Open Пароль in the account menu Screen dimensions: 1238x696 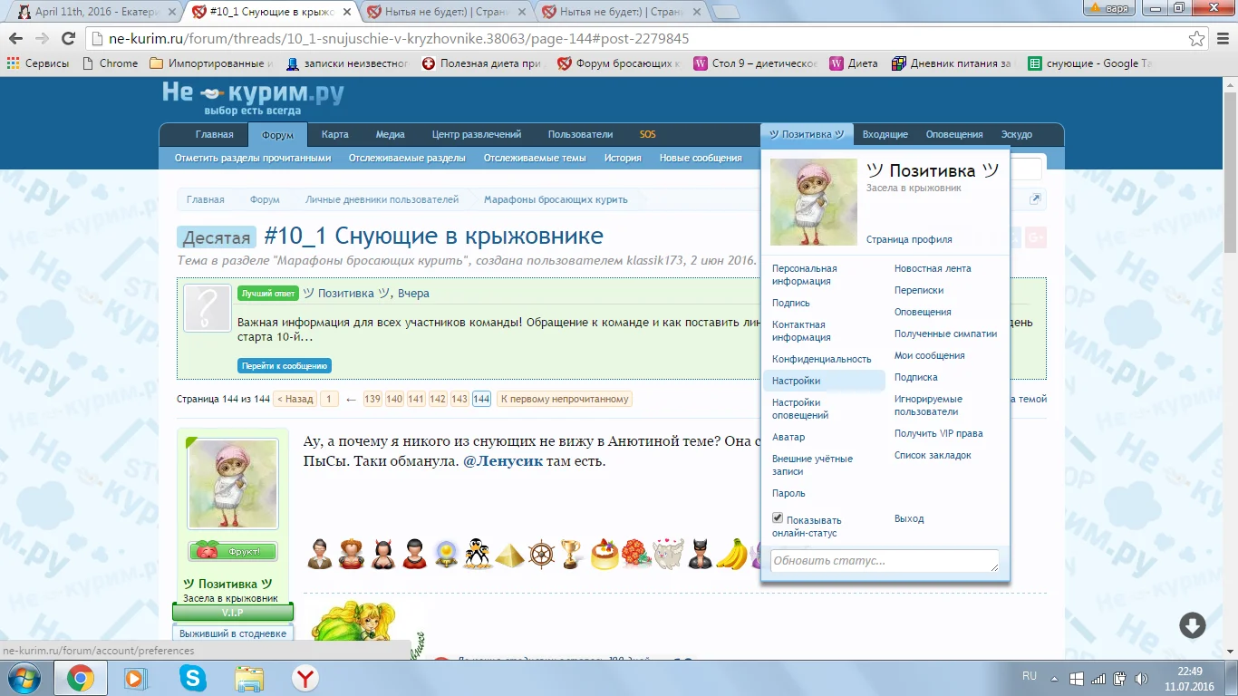tap(788, 493)
